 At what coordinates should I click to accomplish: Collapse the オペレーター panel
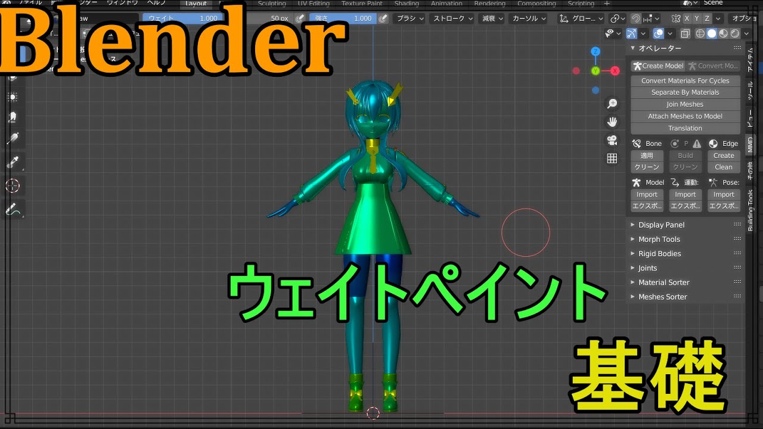pos(686,48)
